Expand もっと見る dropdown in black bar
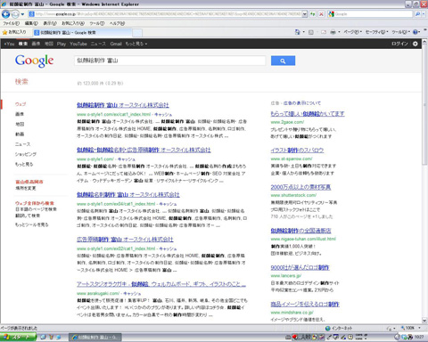428x342 pixels. pyautogui.click(x=136, y=44)
